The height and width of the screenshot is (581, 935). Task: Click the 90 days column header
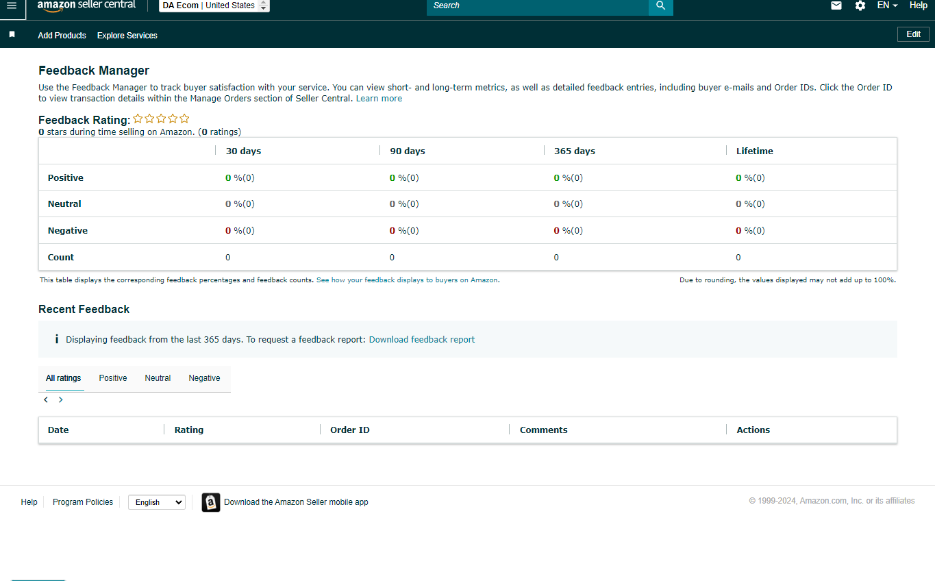[x=408, y=151]
